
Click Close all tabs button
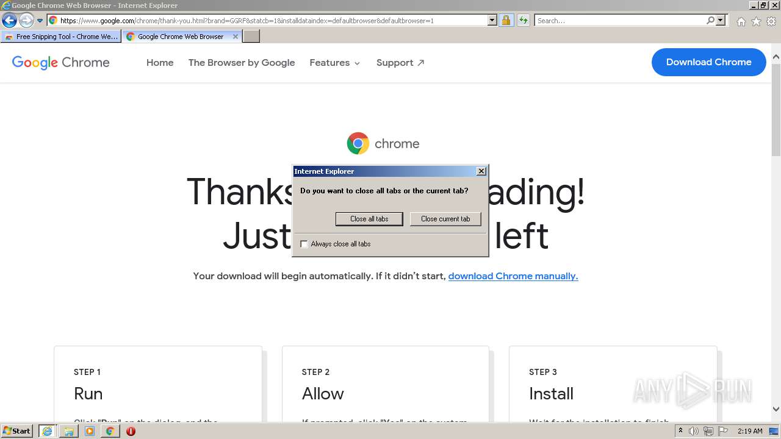(x=369, y=219)
